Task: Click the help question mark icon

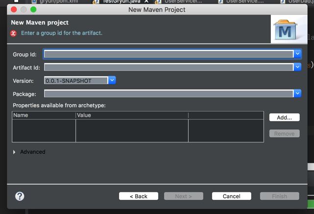Action: pyautogui.click(x=20, y=196)
